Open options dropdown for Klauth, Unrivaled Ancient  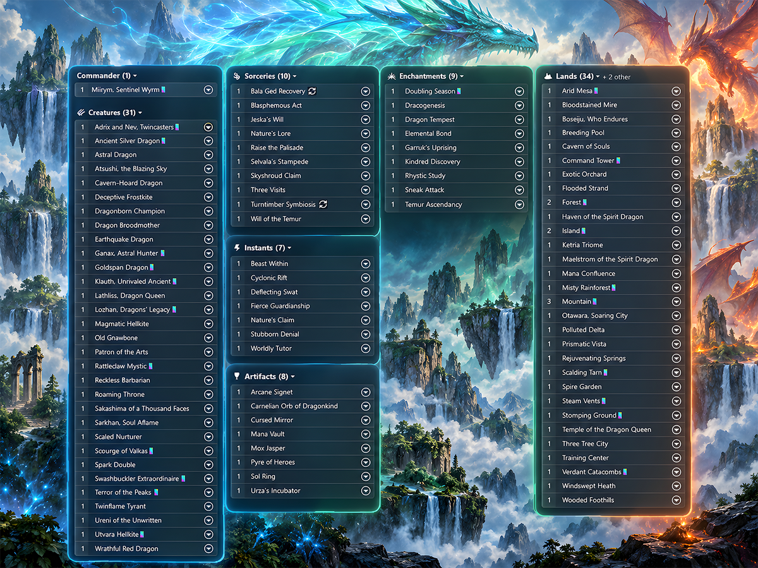208,282
